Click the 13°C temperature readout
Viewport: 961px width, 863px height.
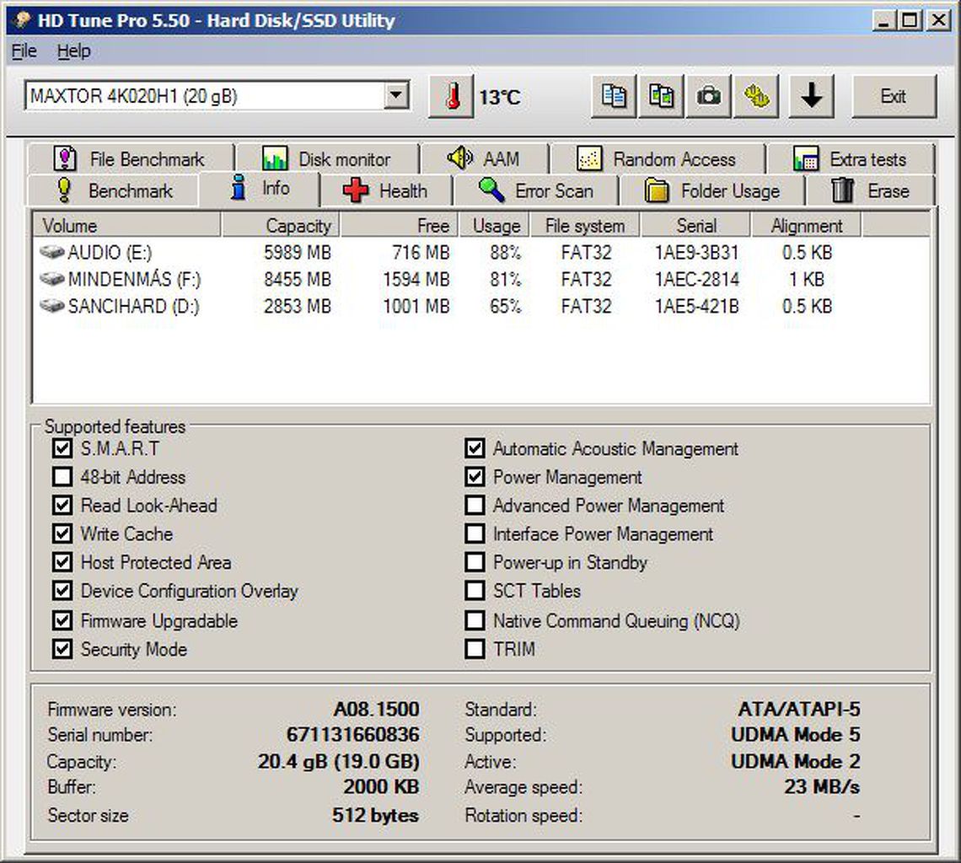pos(500,97)
